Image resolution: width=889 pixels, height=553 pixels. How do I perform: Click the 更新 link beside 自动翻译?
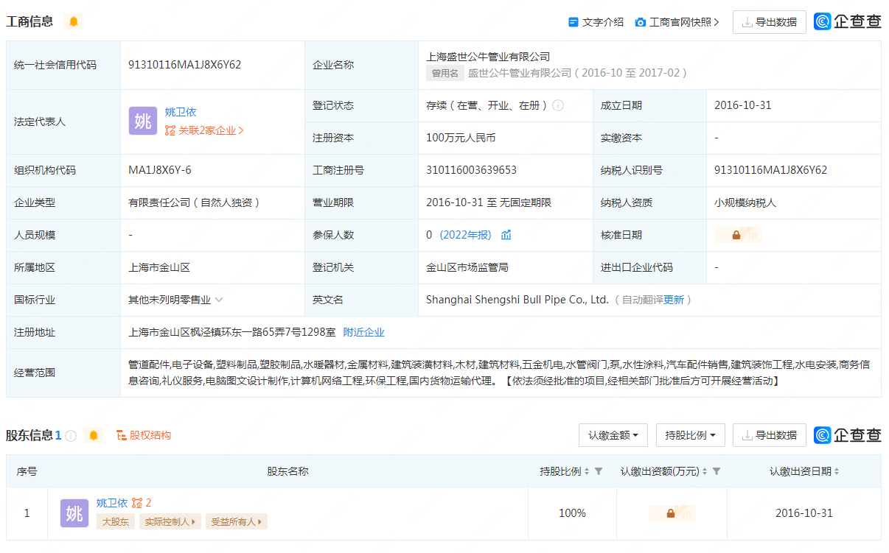[674, 300]
